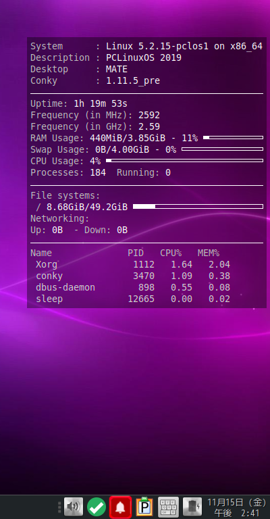This screenshot has height=519, width=270.
Task: Click conky's CPU value '1.09'
Action: point(182,276)
